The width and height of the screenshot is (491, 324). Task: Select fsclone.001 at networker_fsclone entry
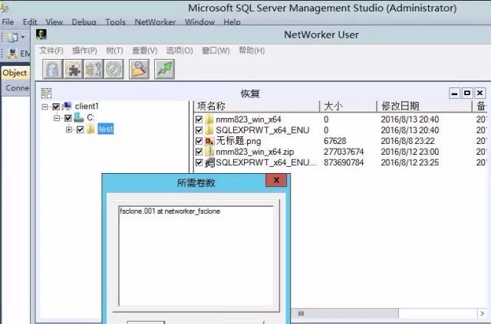tap(170, 211)
